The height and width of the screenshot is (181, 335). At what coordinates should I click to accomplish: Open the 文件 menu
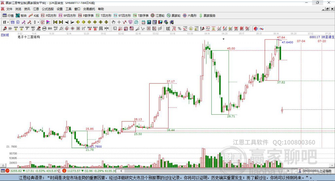9,9
